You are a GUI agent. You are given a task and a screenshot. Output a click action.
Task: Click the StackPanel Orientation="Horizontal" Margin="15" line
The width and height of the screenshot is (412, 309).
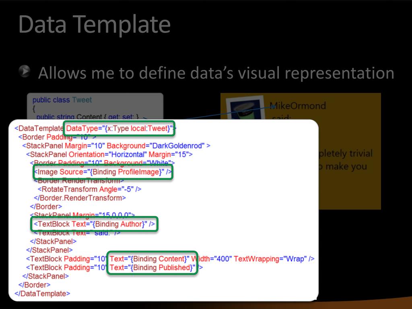109,154
